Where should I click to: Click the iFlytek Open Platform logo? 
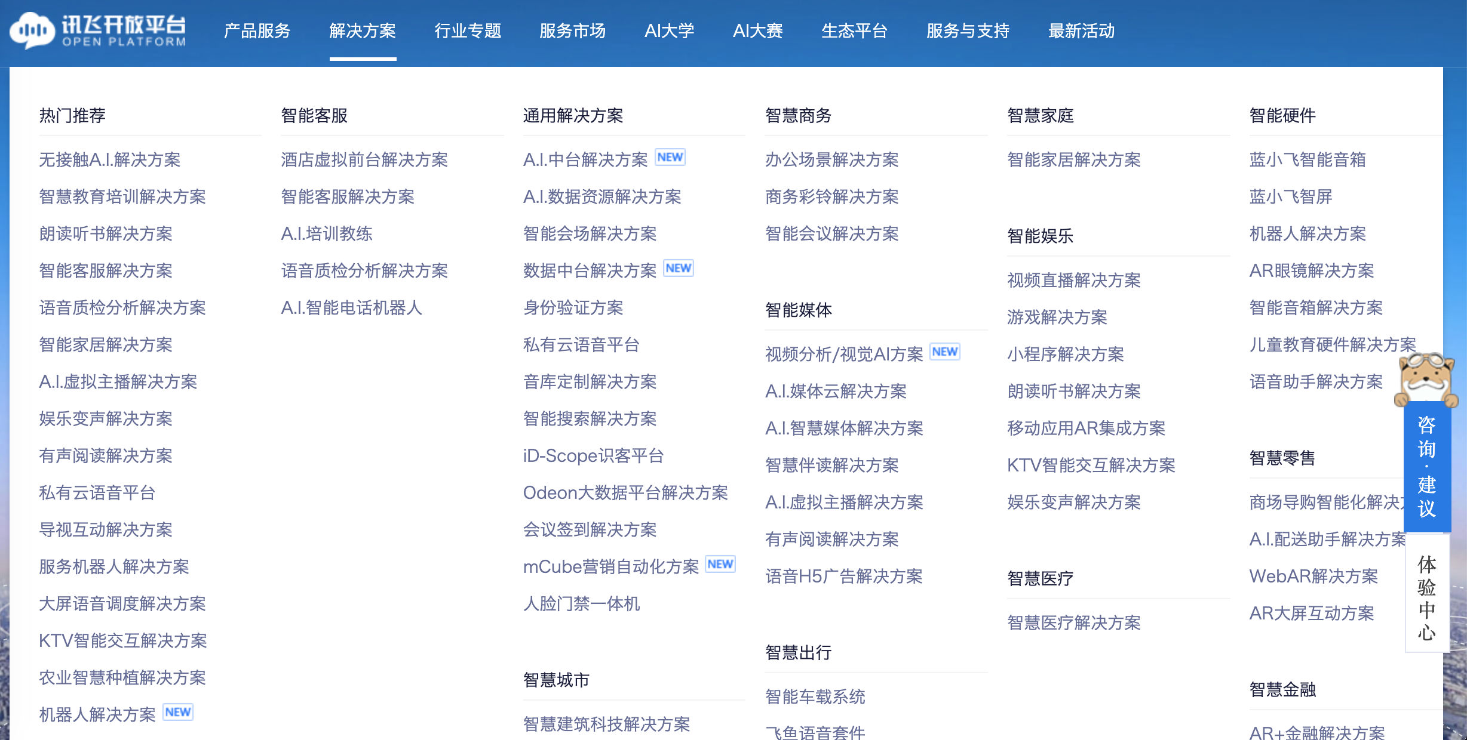[98, 30]
